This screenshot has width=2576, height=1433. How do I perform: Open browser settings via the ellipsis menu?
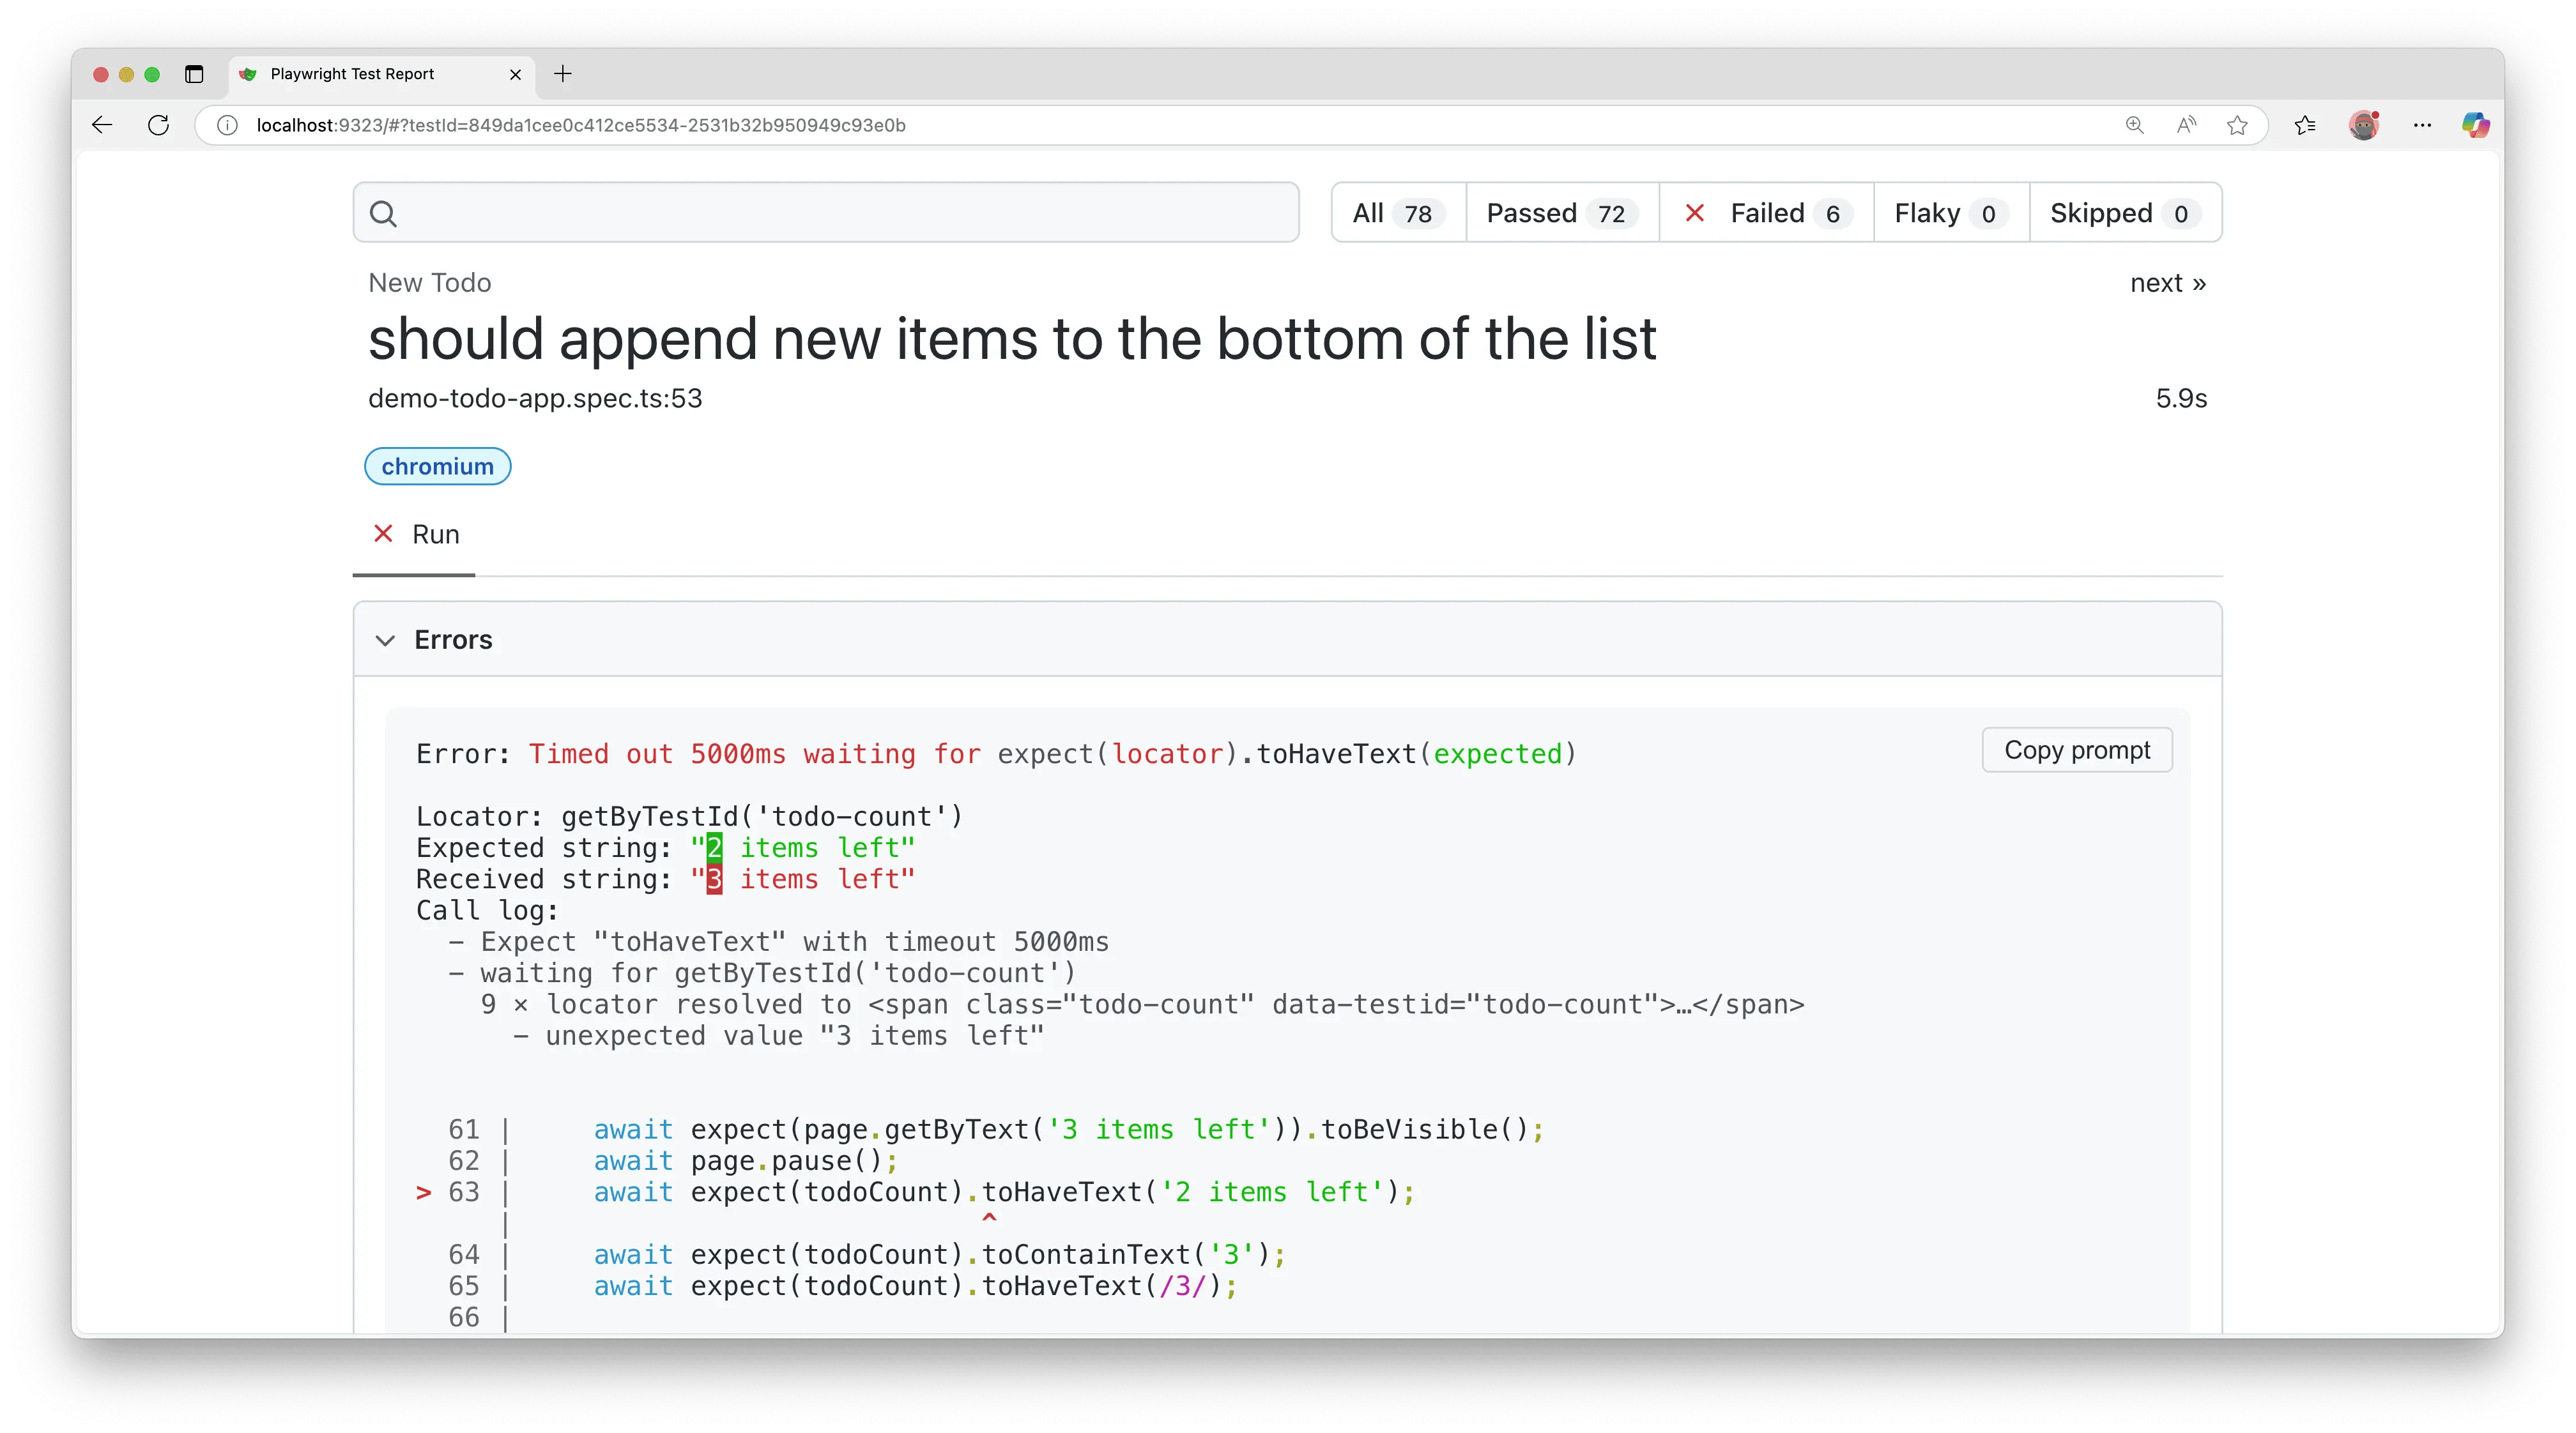pos(2423,125)
